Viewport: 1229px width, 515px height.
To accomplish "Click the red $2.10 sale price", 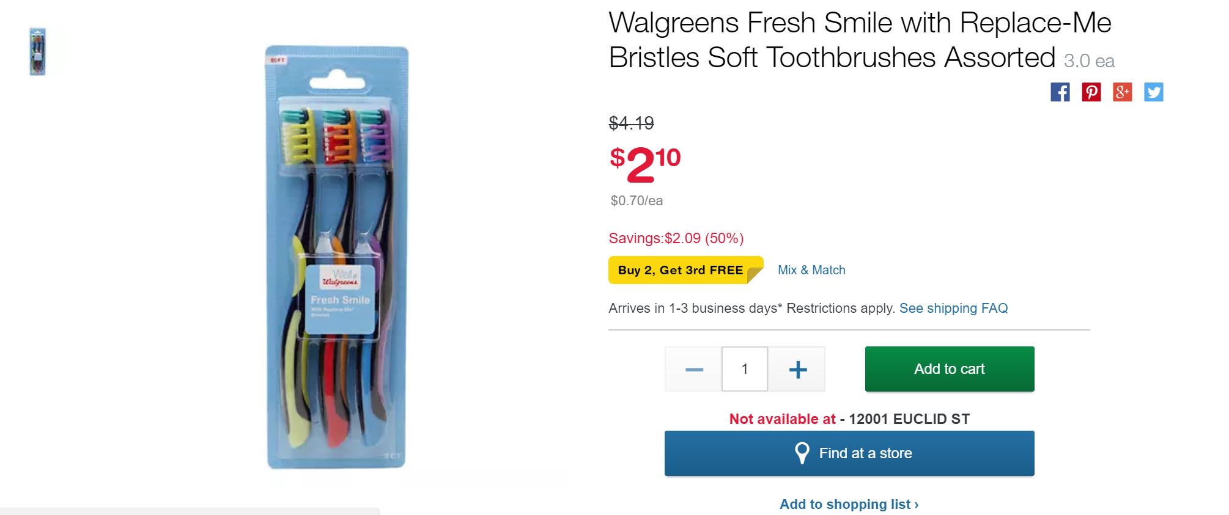I will click(x=645, y=164).
